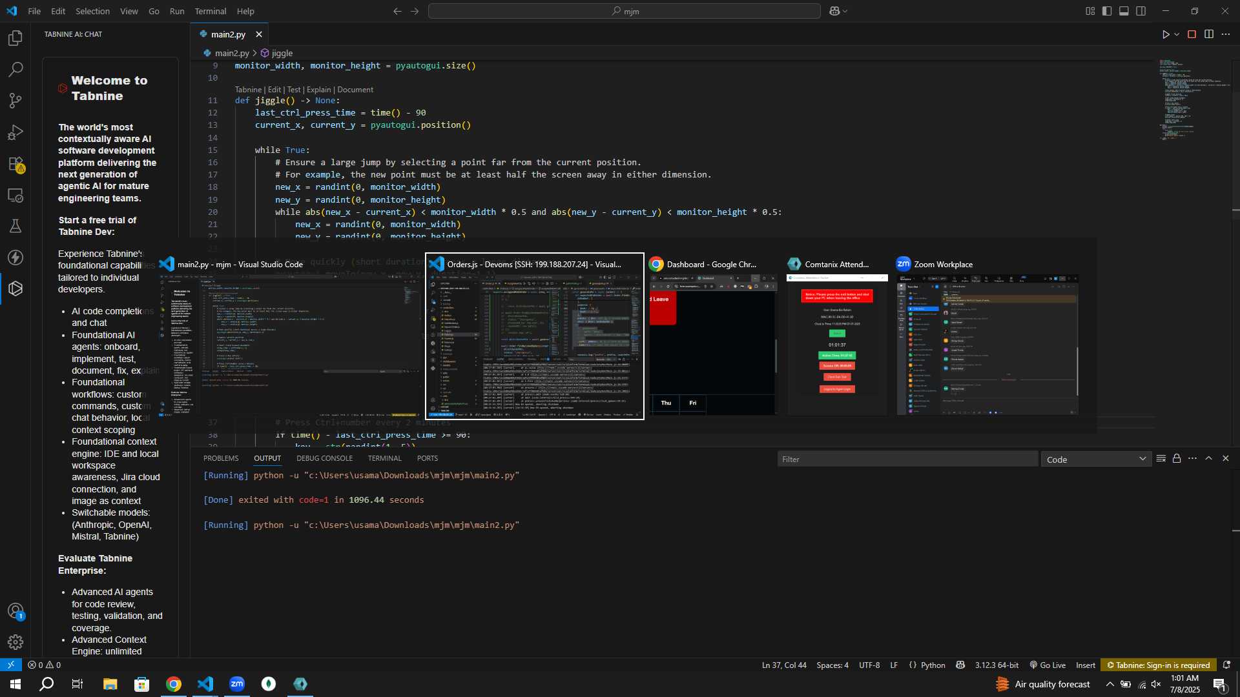This screenshot has width=1240, height=697.
Task: Split the editor to the right
Action: coord(1209,34)
